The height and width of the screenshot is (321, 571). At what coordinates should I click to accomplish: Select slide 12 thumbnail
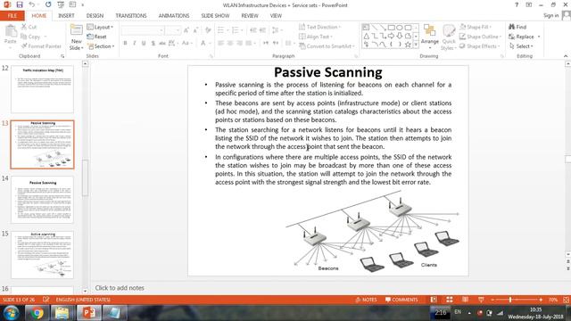(42, 89)
